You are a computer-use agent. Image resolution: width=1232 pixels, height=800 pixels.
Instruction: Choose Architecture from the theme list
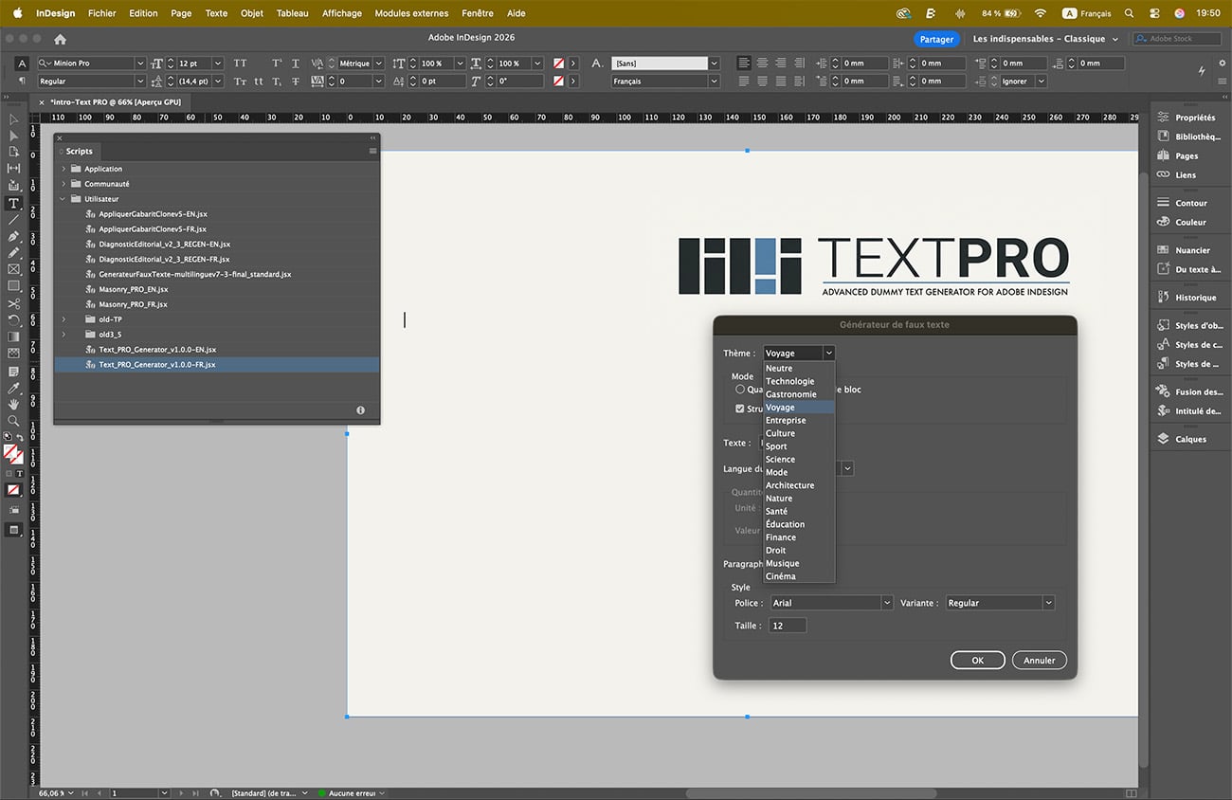point(789,485)
